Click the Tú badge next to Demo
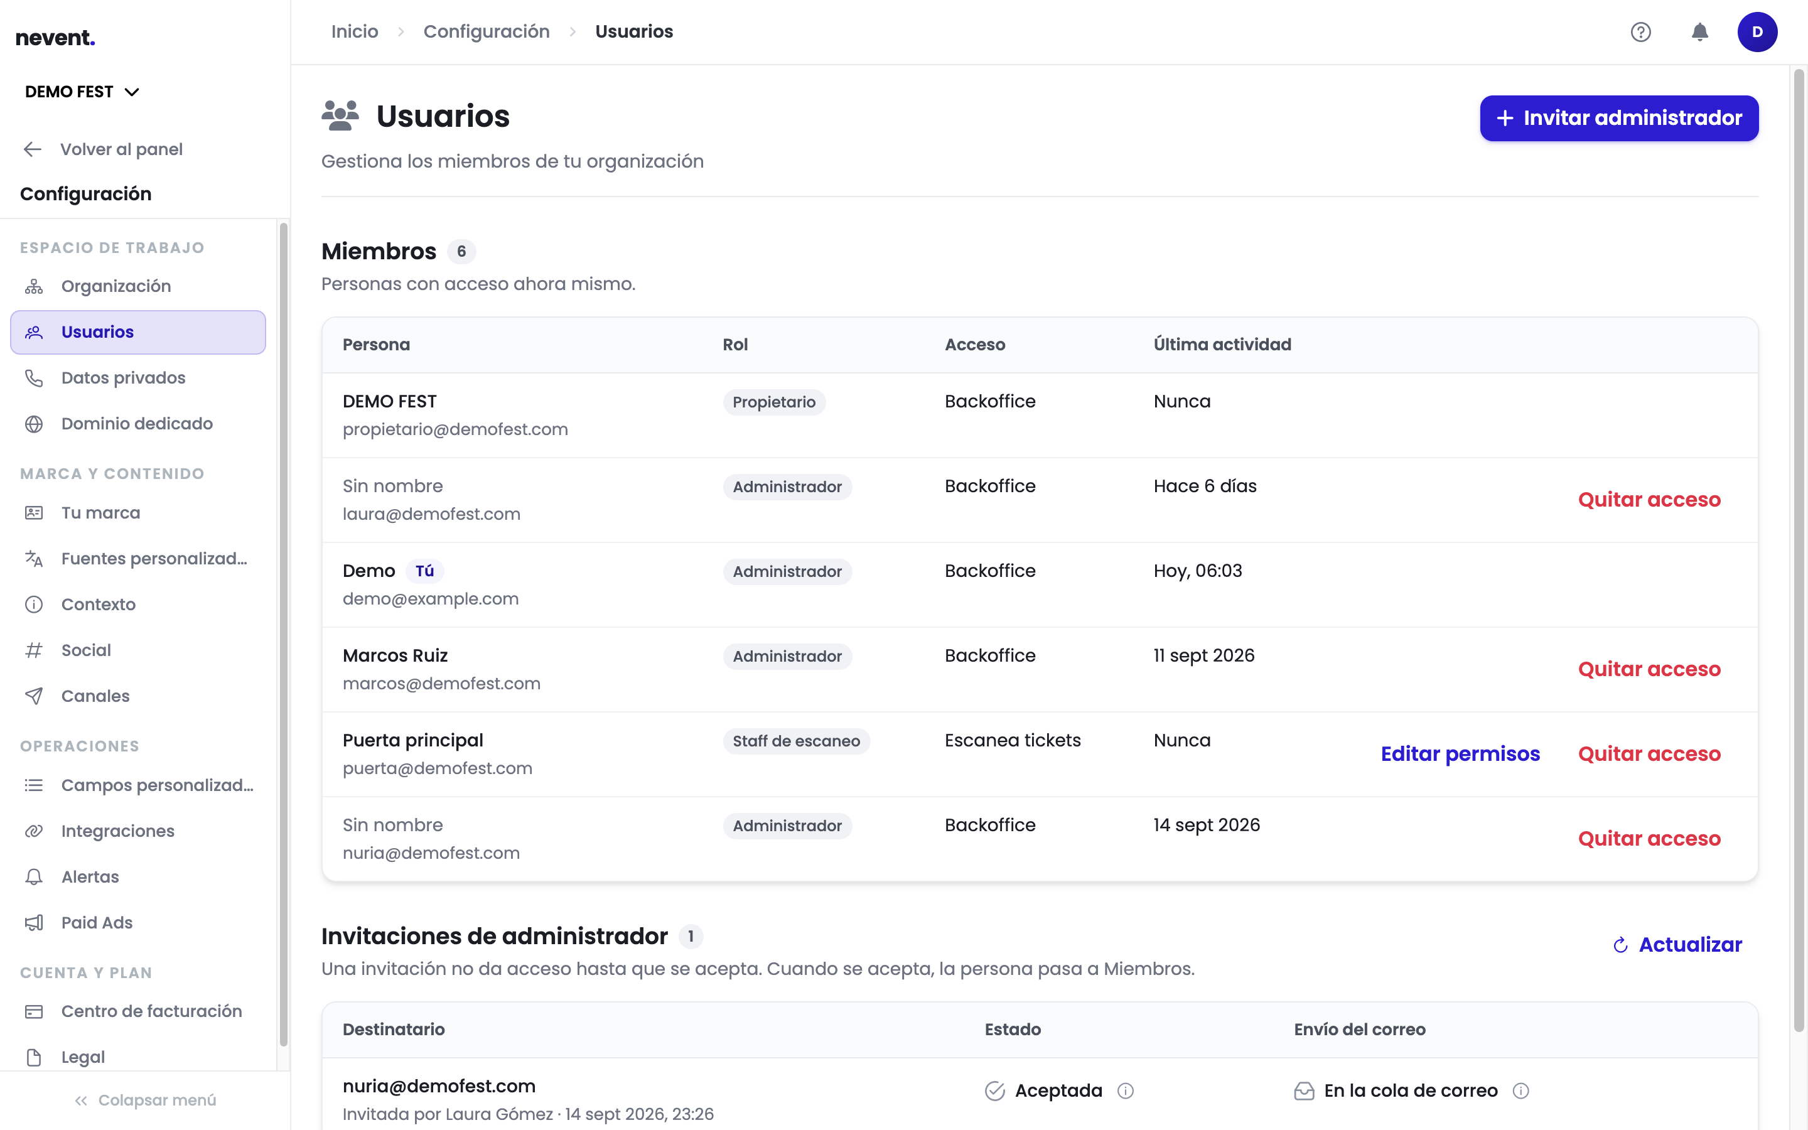This screenshot has width=1808, height=1130. (424, 571)
